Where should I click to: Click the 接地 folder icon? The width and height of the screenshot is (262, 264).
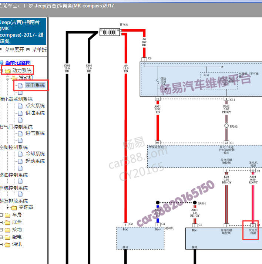point(7,230)
